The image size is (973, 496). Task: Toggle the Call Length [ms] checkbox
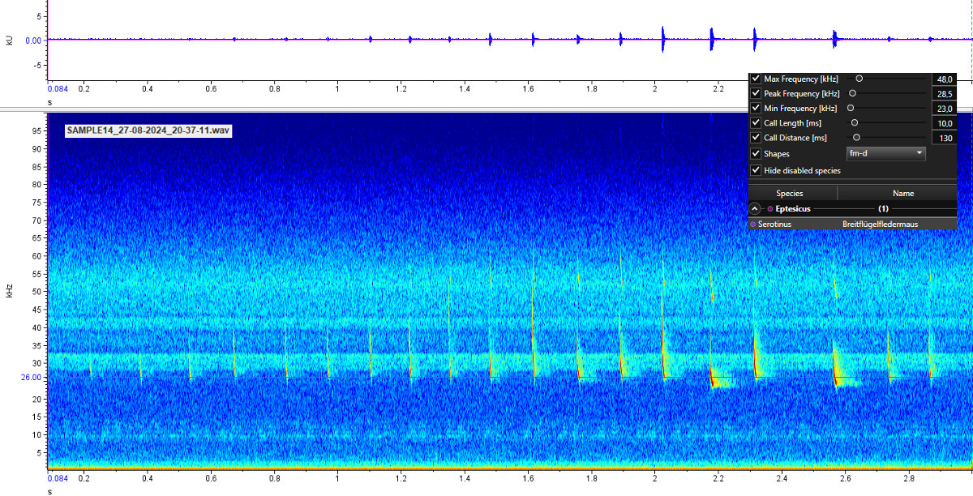click(757, 122)
